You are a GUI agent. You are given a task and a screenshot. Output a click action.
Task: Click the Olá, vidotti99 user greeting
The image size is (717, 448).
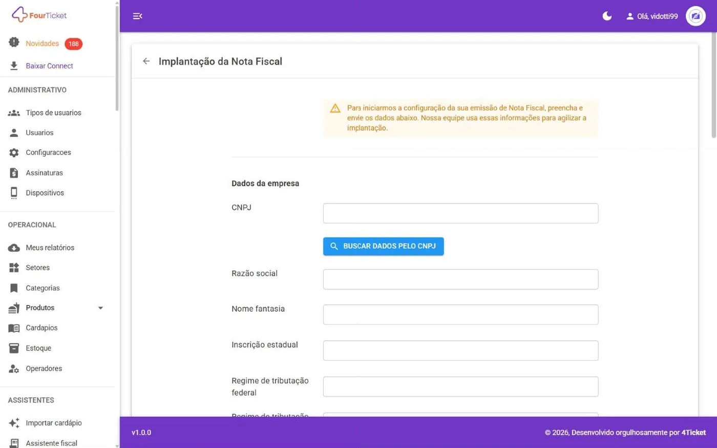click(x=652, y=16)
